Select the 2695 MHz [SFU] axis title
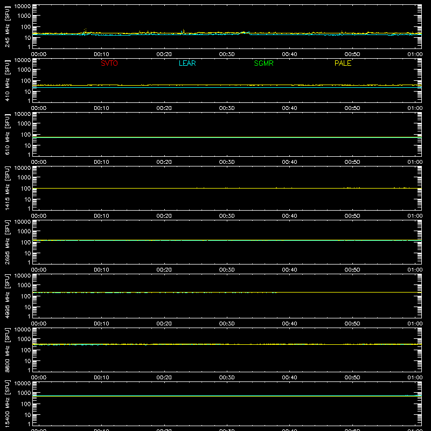The width and height of the screenshot is (431, 431). [x=7, y=242]
